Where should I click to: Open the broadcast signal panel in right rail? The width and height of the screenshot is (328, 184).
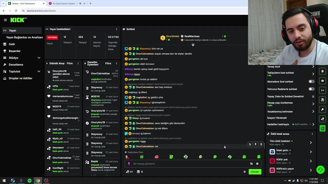[323, 90]
